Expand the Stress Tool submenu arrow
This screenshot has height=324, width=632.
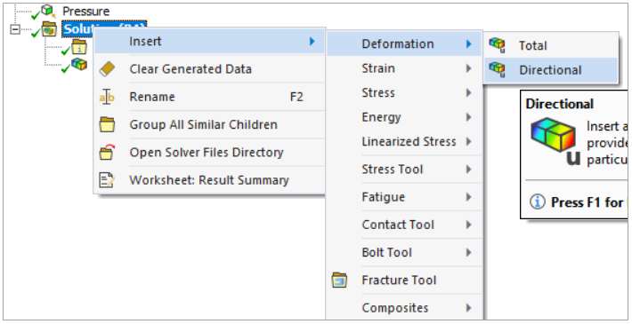click(468, 170)
